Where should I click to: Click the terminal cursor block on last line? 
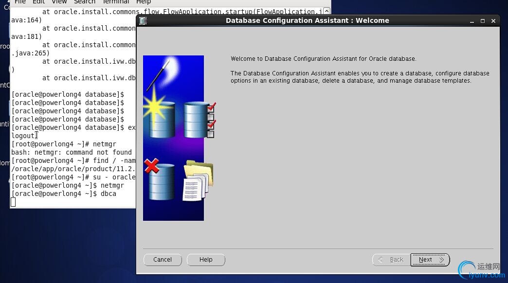[13, 202]
